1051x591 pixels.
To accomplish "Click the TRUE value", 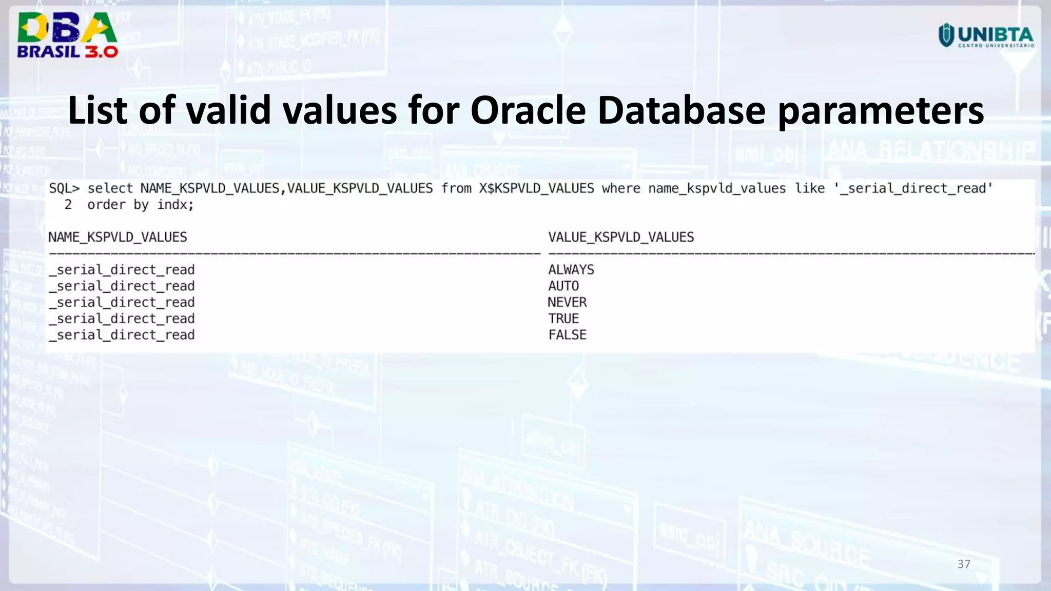I will click(563, 319).
